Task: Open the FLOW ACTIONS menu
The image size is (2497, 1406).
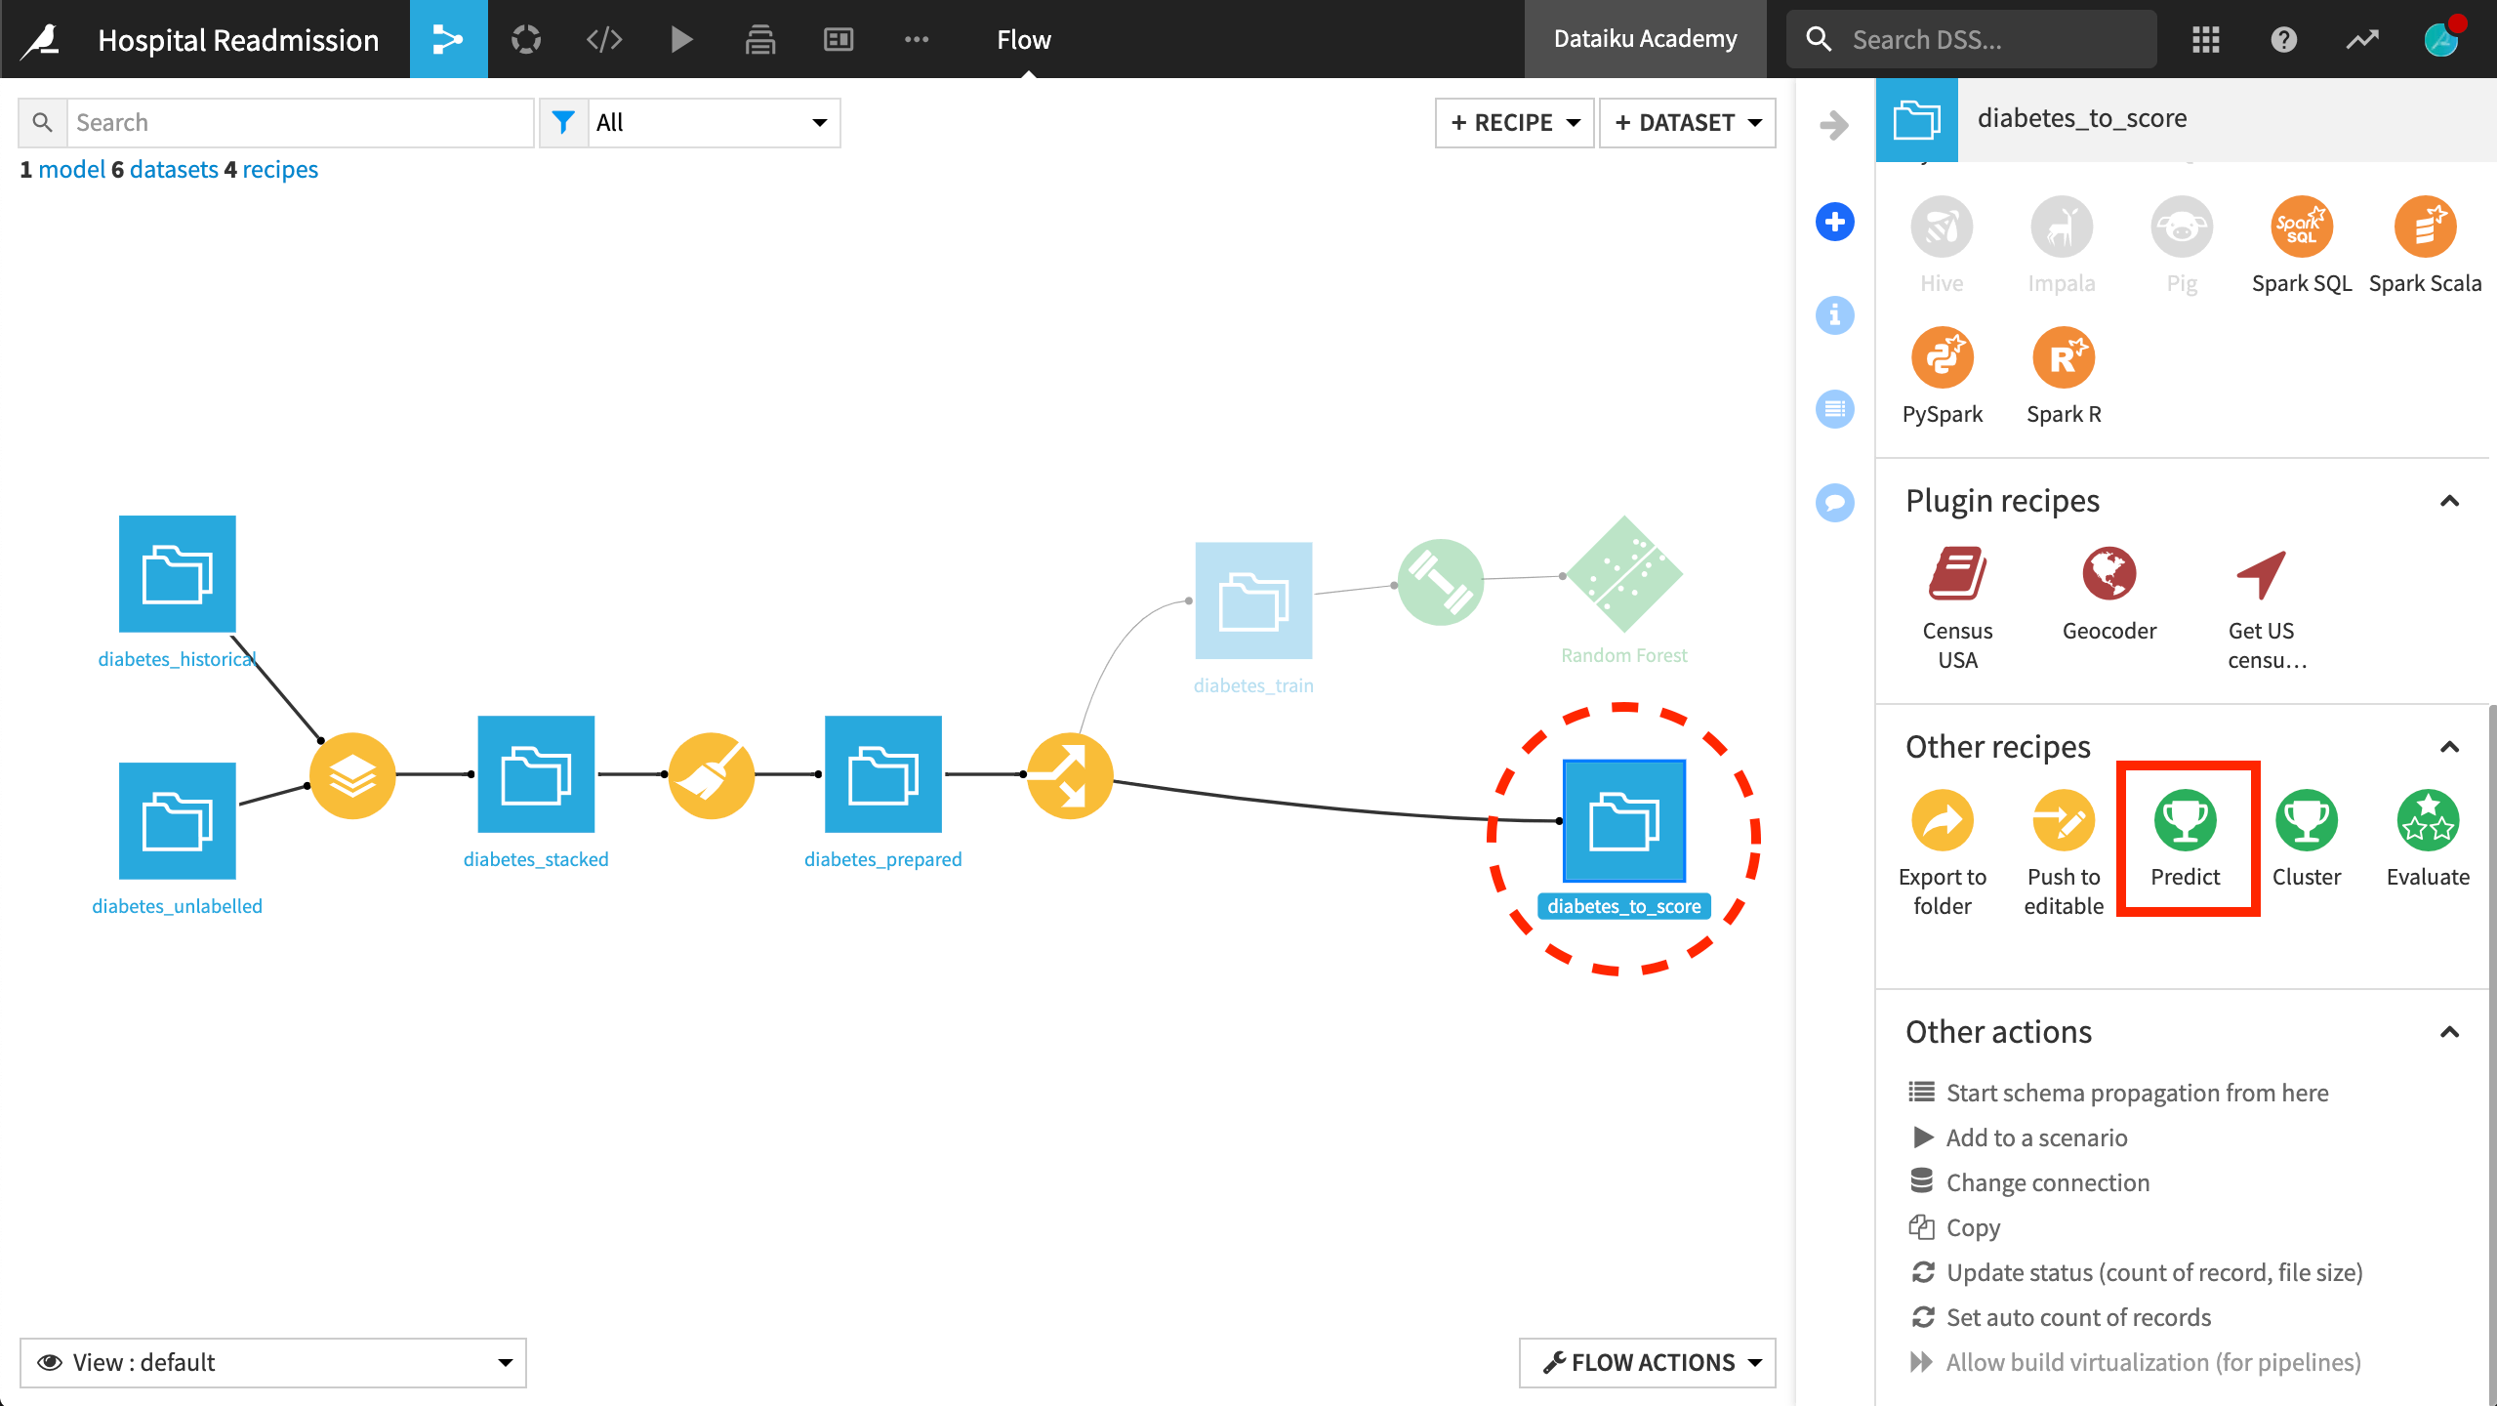Action: 1647,1362
